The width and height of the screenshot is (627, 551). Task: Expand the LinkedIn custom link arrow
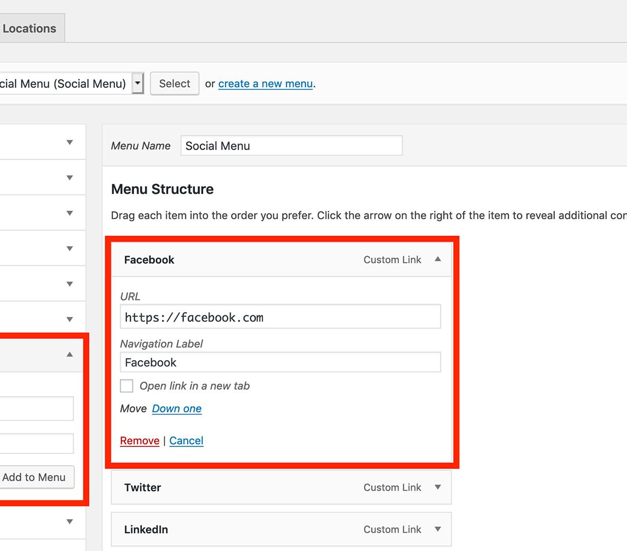click(x=438, y=529)
